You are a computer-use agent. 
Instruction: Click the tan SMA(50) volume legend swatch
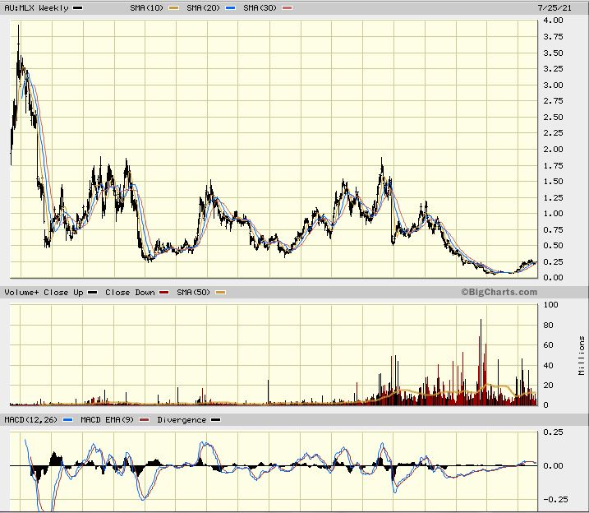point(220,292)
